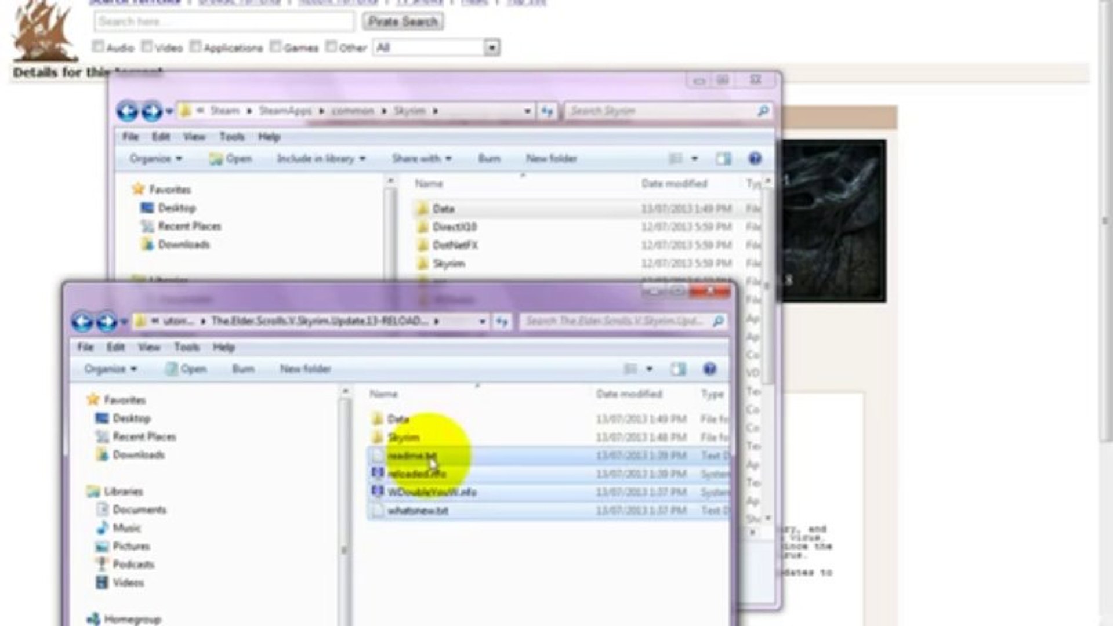Image resolution: width=1113 pixels, height=626 pixels.
Task: Select DotNetFX folder icon in Steam Skyrim window
Action: [423, 245]
